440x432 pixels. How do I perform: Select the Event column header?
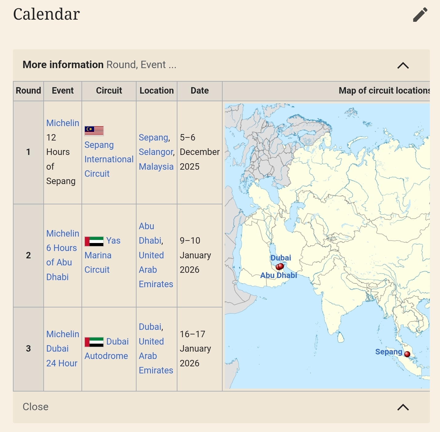tap(63, 91)
